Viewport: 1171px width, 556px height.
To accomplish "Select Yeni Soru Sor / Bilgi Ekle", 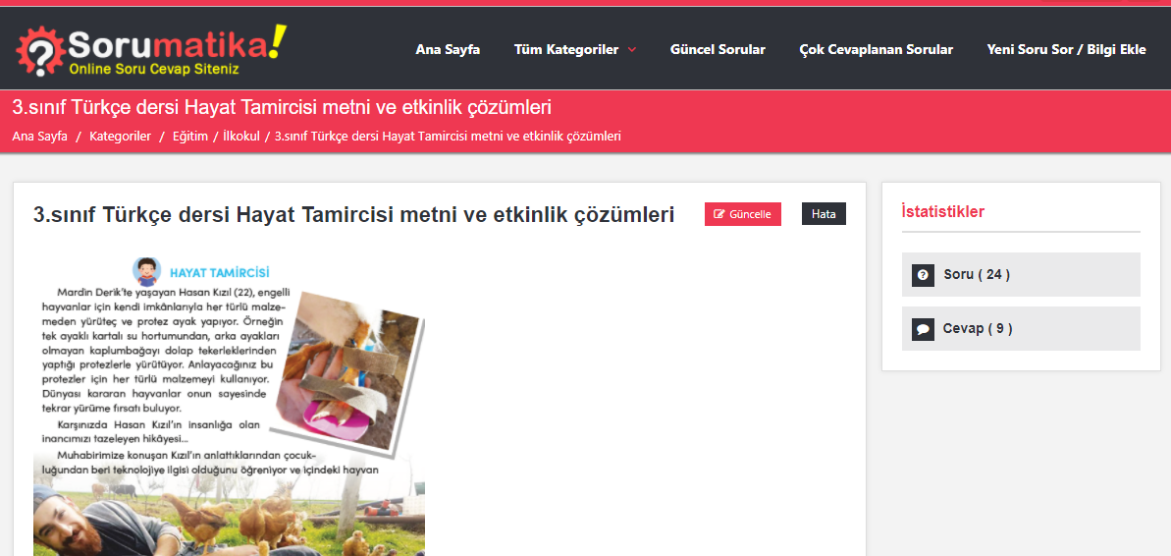I will 1066,49.
